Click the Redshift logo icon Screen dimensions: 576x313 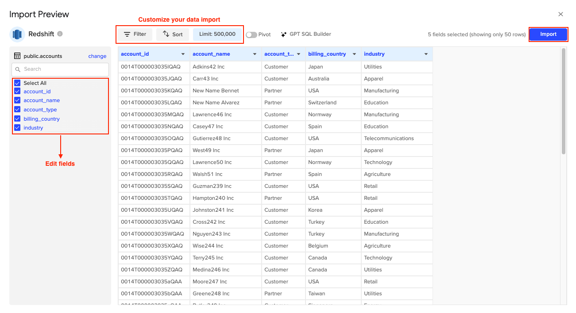17,34
